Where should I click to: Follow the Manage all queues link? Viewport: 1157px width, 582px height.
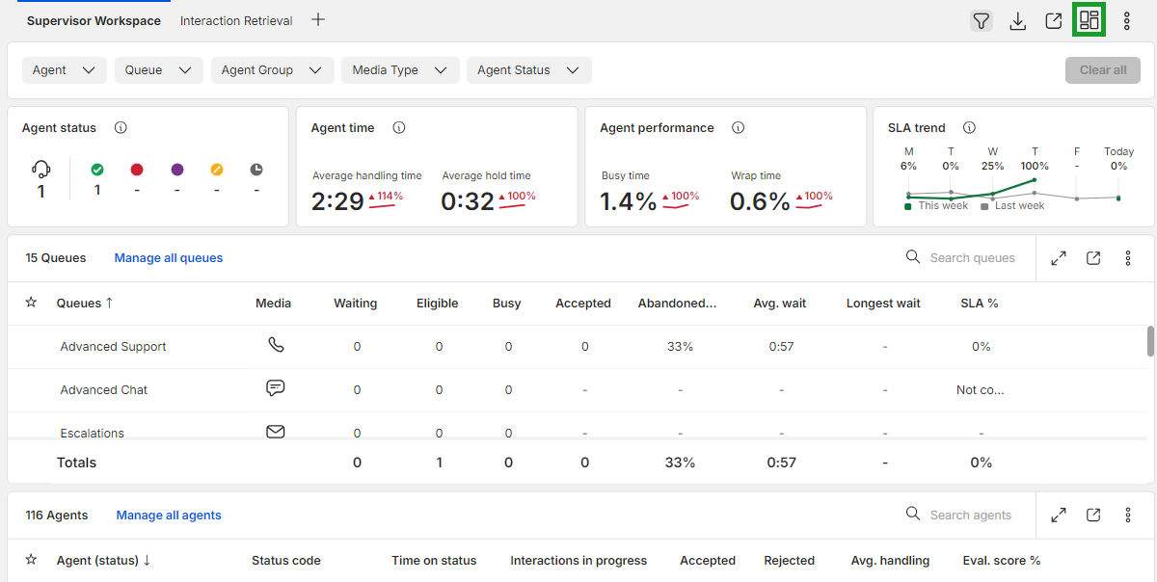(x=169, y=258)
